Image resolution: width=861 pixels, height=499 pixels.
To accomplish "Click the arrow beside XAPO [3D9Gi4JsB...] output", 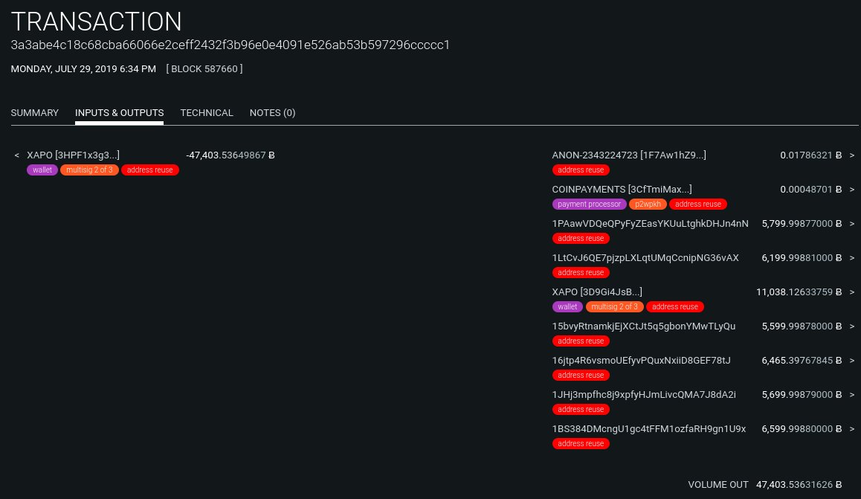I will pyautogui.click(x=852, y=292).
